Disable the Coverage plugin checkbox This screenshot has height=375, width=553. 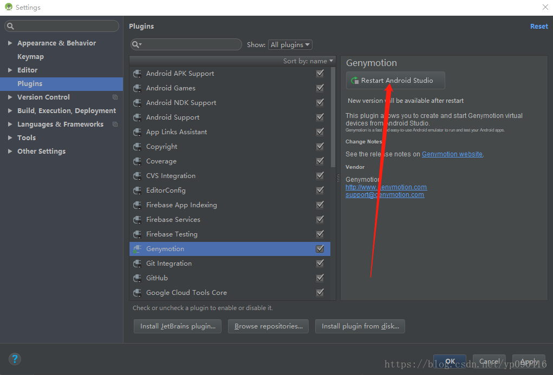pyautogui.click(x=320, y=161)
